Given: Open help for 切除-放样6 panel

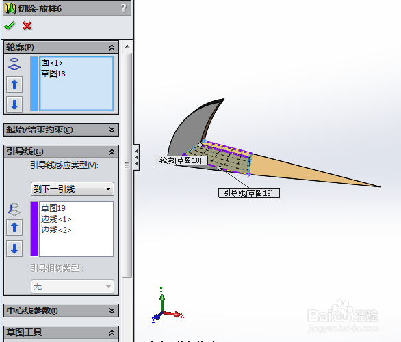Looking at the screenshot, I should tap(124, 8).
